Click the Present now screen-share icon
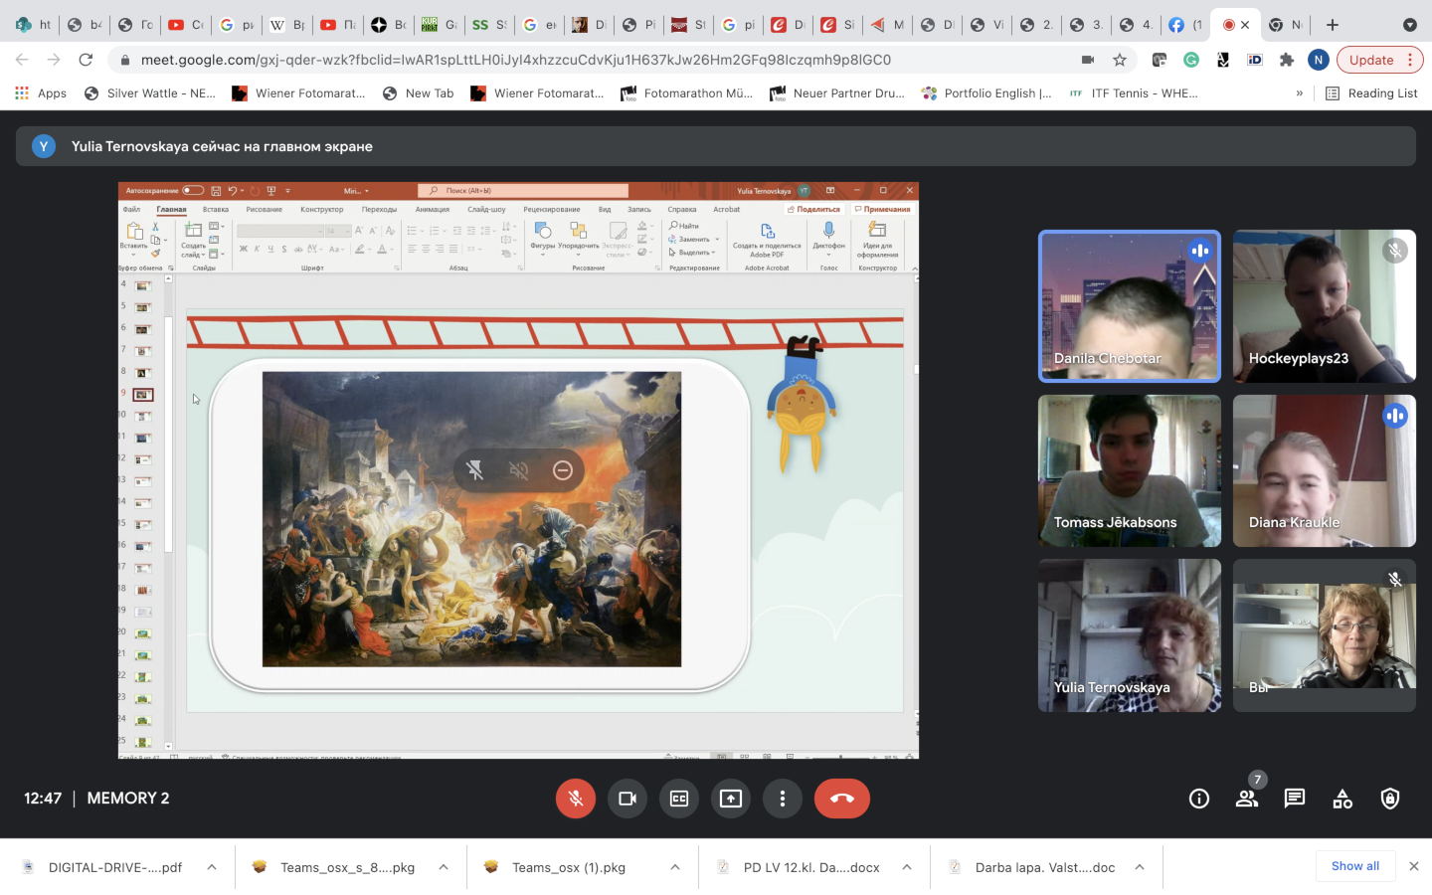This screenshot has width=1432, height=895. coord(731,799)
